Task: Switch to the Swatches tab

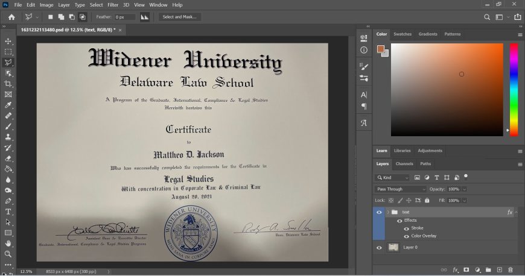Action: pos(402,34)
